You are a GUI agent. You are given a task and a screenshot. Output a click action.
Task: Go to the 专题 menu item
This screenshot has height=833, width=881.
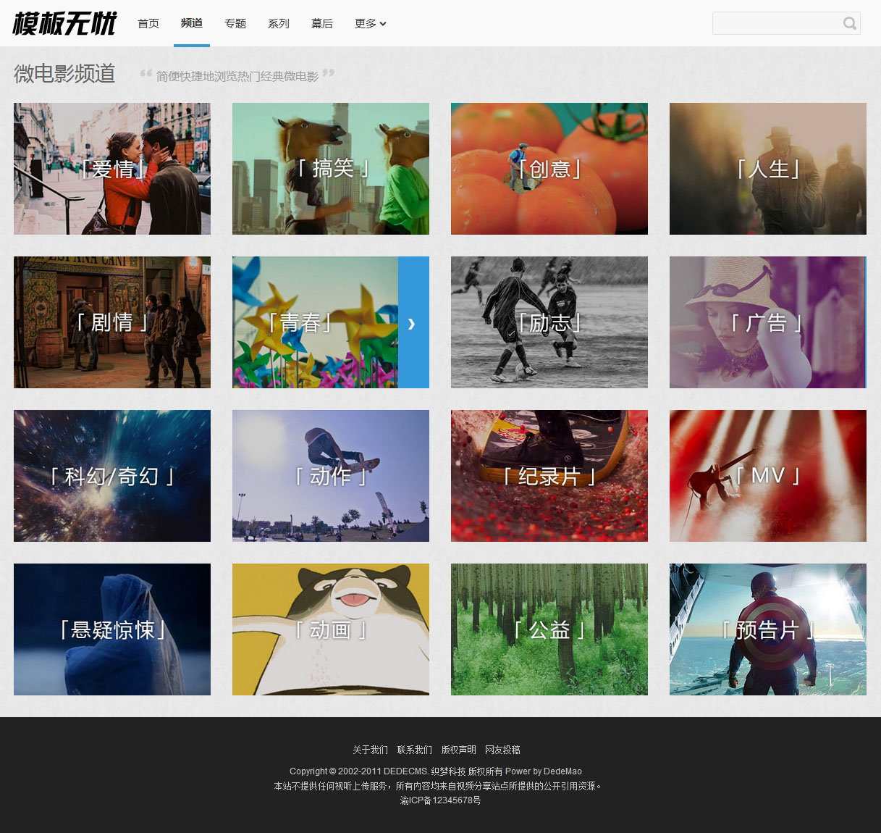pos(235,24)
